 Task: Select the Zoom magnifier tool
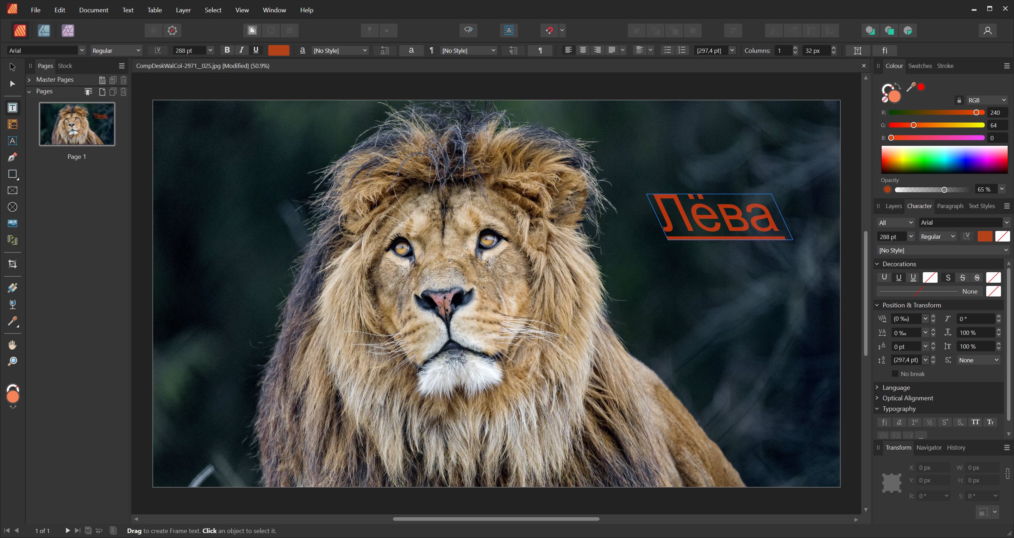point(12,361)
